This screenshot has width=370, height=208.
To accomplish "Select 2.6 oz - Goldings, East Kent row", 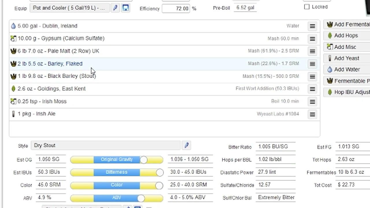I will [164, 89].
